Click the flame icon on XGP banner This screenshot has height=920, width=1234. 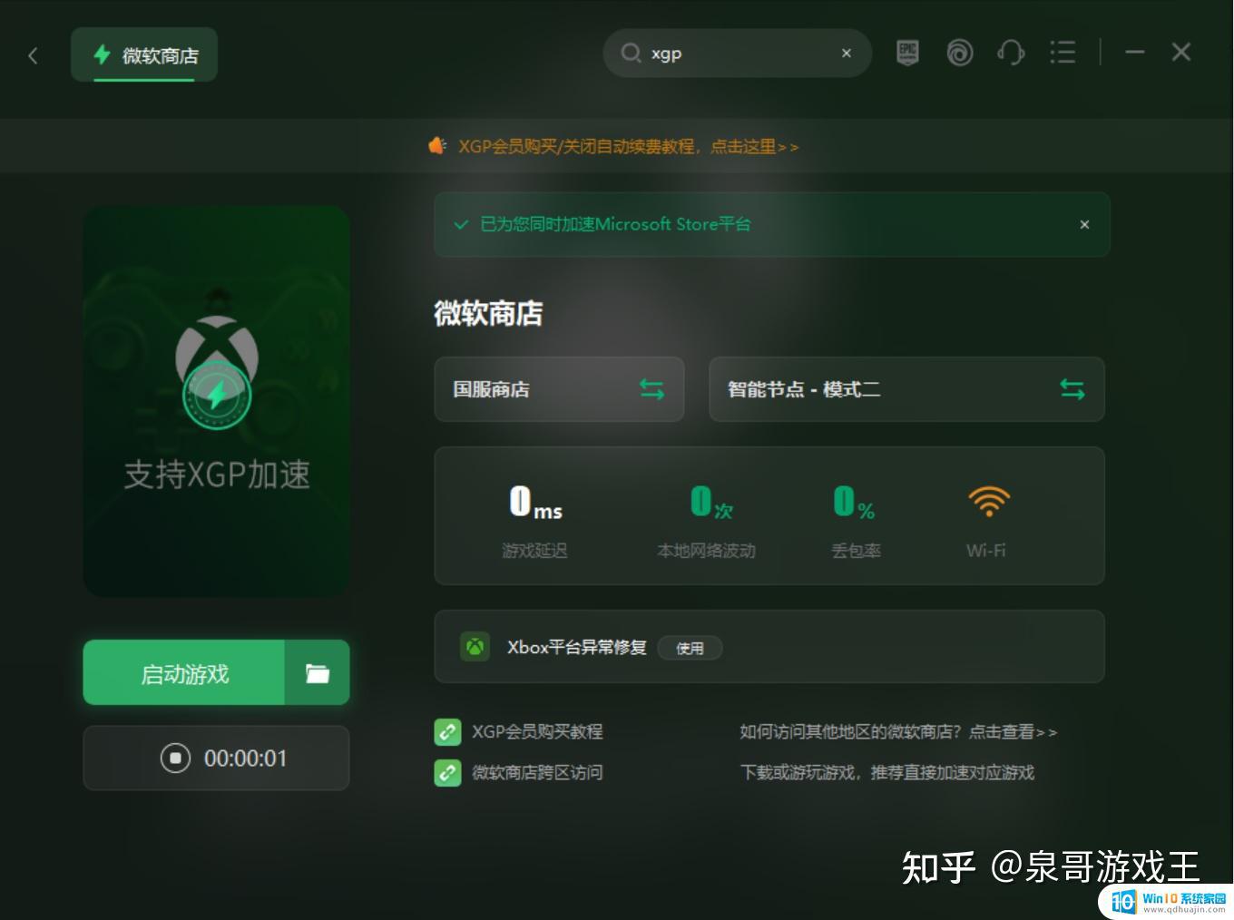click(437, 145)
